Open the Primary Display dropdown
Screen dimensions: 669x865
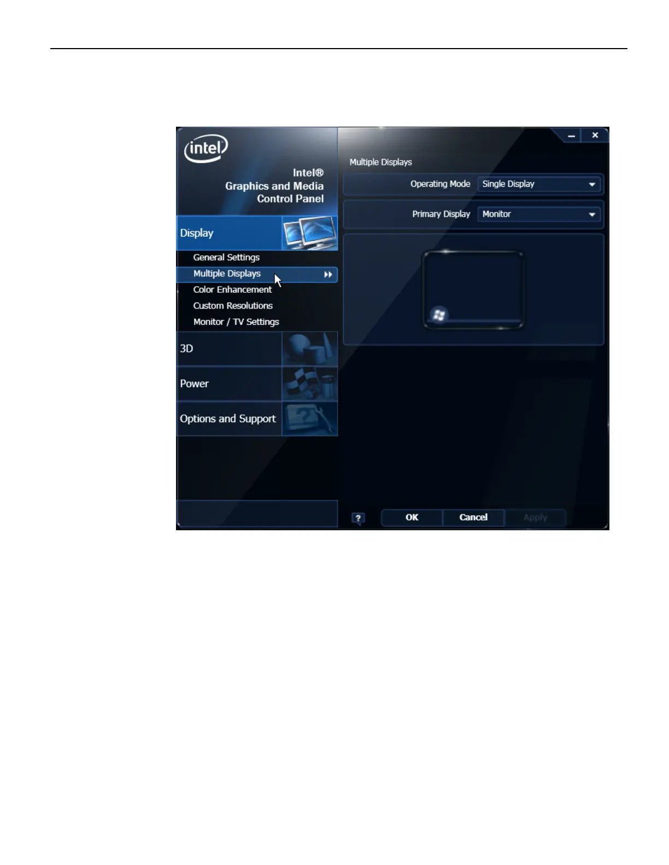tap(539, 214)
